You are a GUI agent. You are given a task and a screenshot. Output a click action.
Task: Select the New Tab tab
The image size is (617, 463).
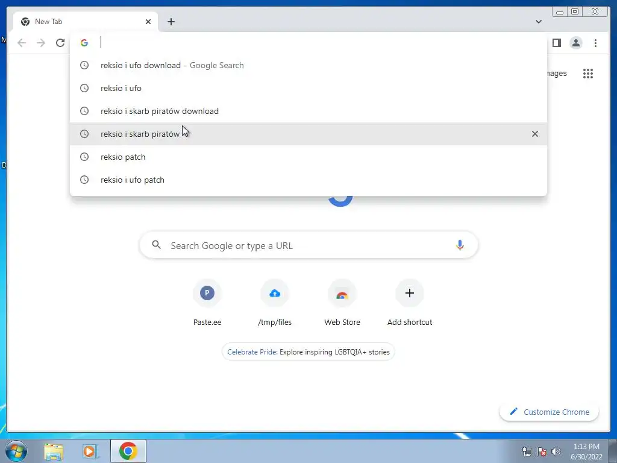[86, 22]
